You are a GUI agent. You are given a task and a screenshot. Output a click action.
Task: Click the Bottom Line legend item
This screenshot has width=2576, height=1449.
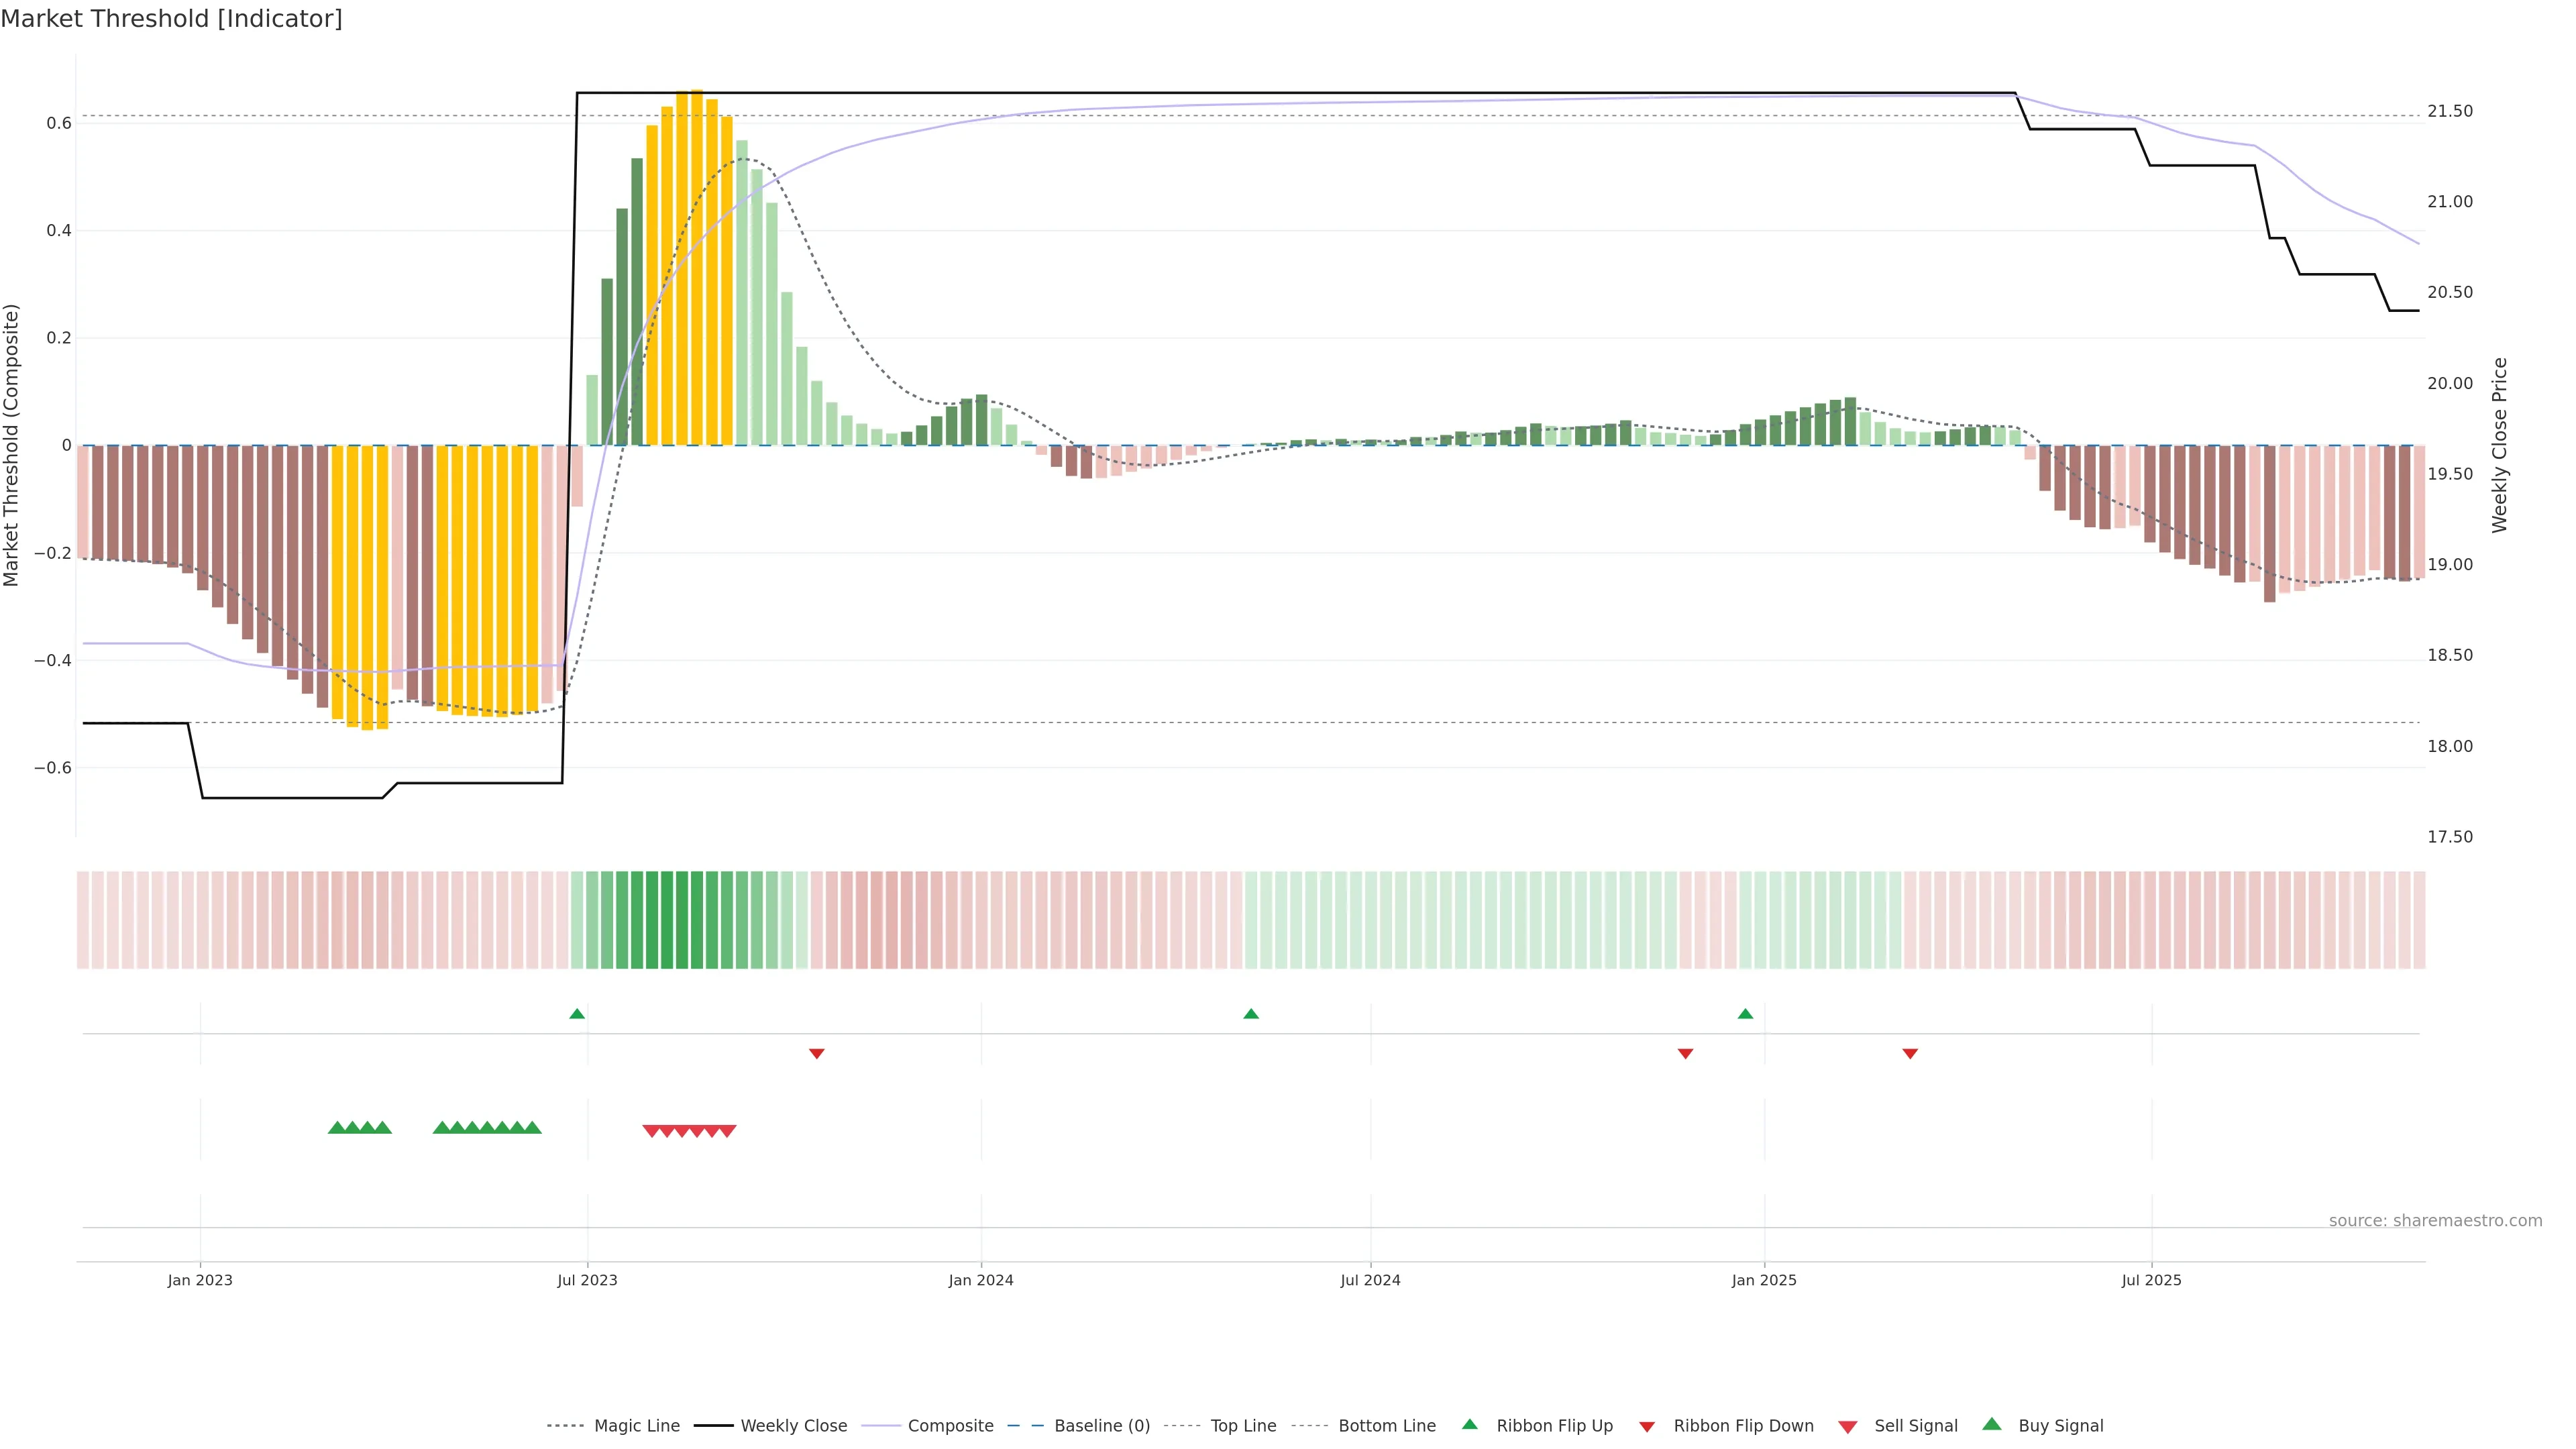point(1386,1426)
